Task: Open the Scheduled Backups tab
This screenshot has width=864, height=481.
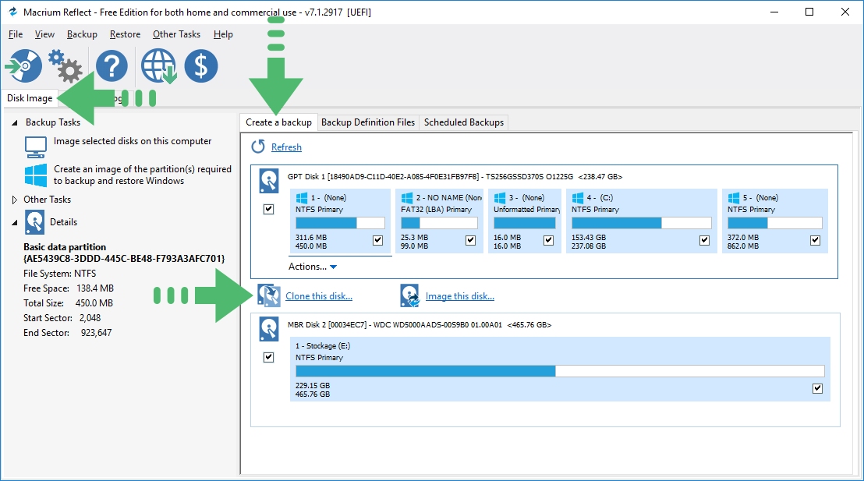Action: coord(464,122)
